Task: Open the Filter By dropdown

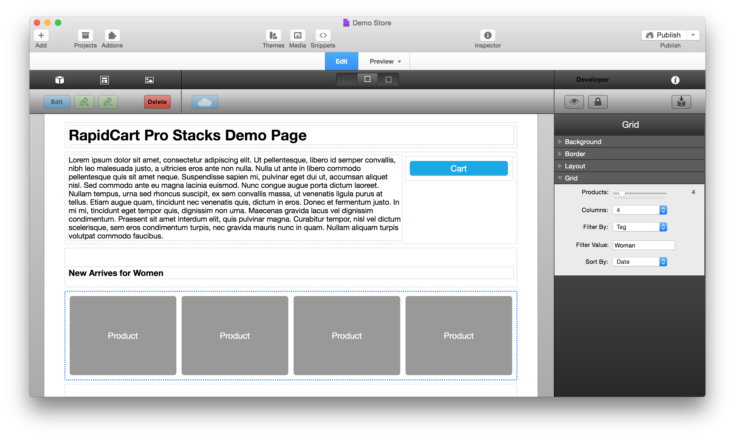Action: point(640,227)
